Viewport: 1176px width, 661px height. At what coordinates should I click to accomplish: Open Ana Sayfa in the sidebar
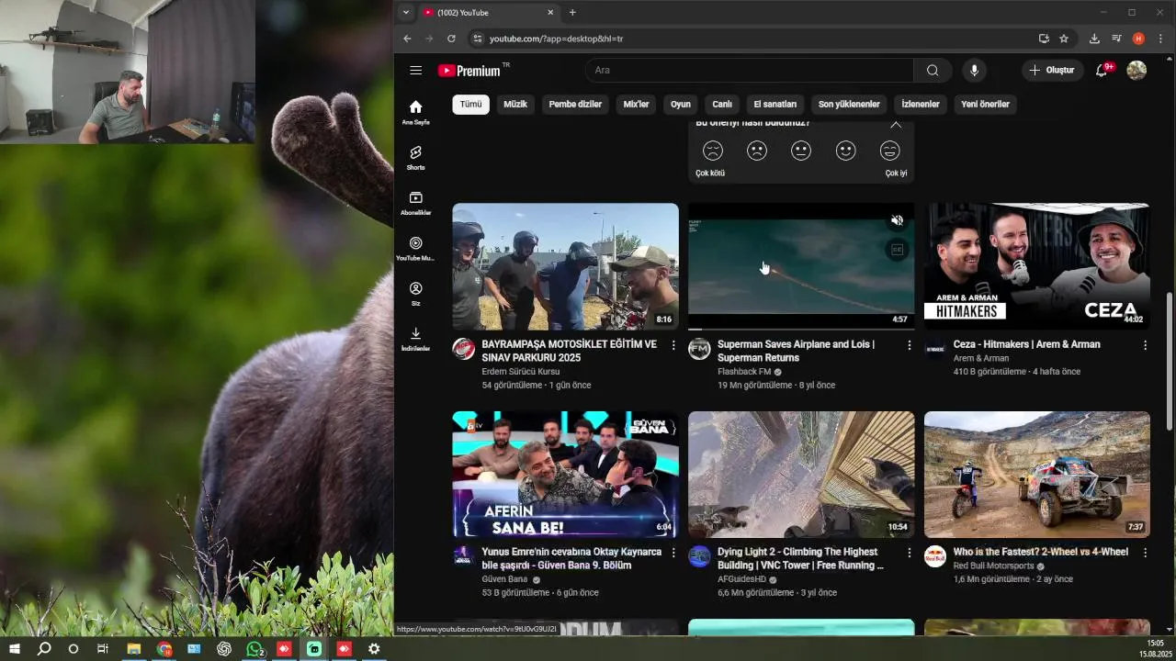coord(415,112)
